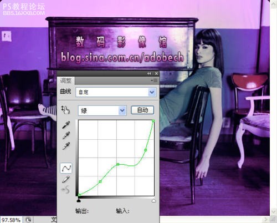Click the 自动 auto button
Image resolution: width=277 pixels, height=223 pixels.
coord(142,110)
